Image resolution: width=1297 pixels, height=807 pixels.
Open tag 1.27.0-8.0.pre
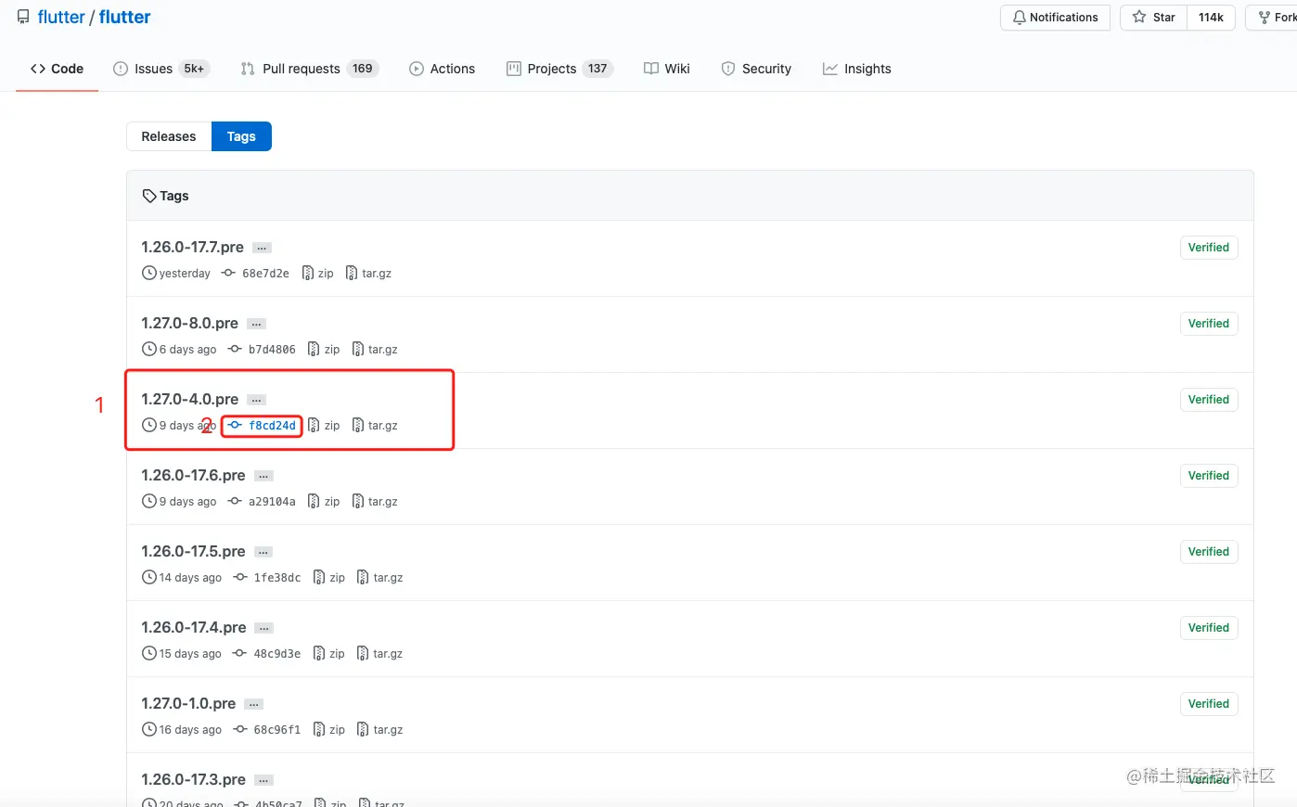(x=189, y=323)
